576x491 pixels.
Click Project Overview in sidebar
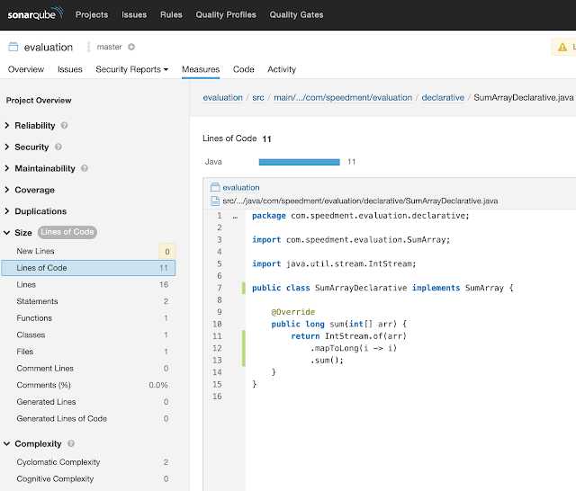(39, 100)
